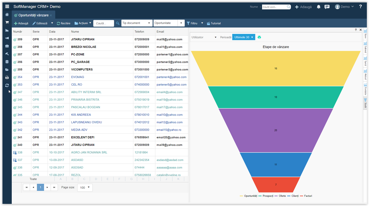369x206 pixels.
Task: Toggle Facturi series in chart legend
Action: tap(306, 196)
